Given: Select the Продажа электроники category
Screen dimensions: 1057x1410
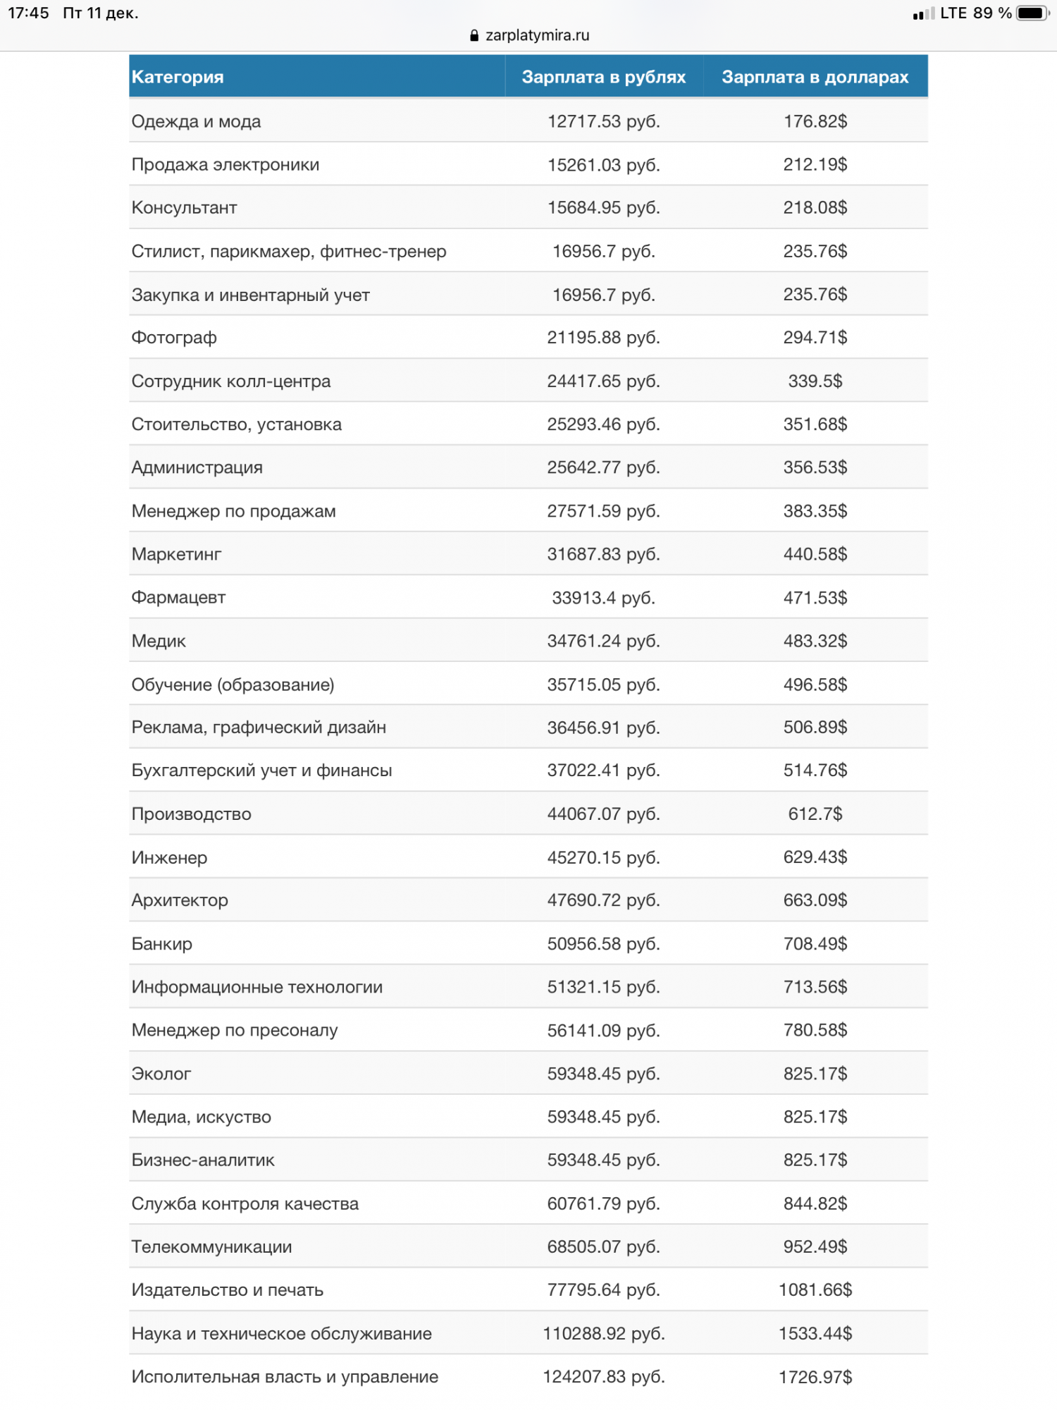Looking at the screenshot, I should coord(225,165).
